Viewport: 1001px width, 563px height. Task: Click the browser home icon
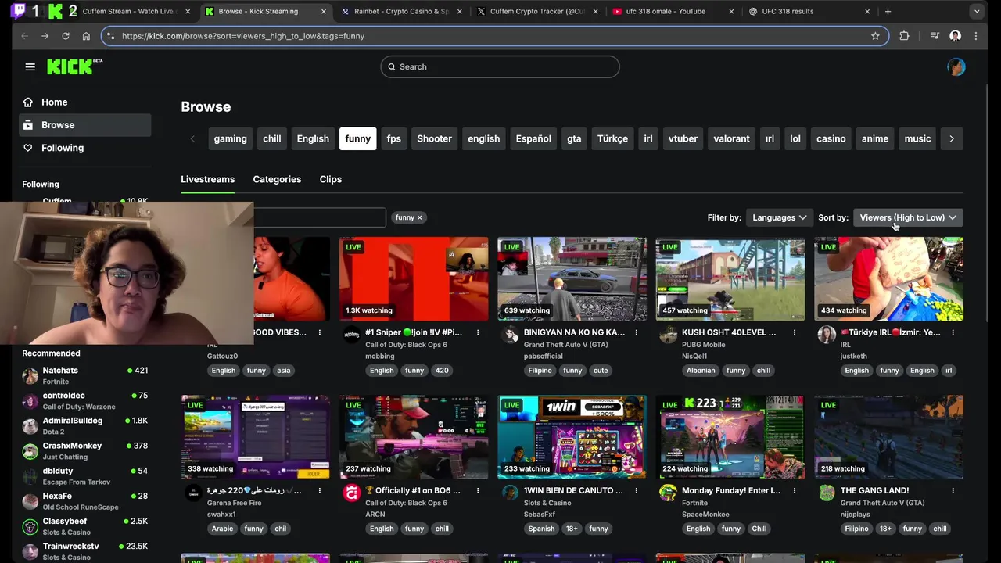[86, 36]
